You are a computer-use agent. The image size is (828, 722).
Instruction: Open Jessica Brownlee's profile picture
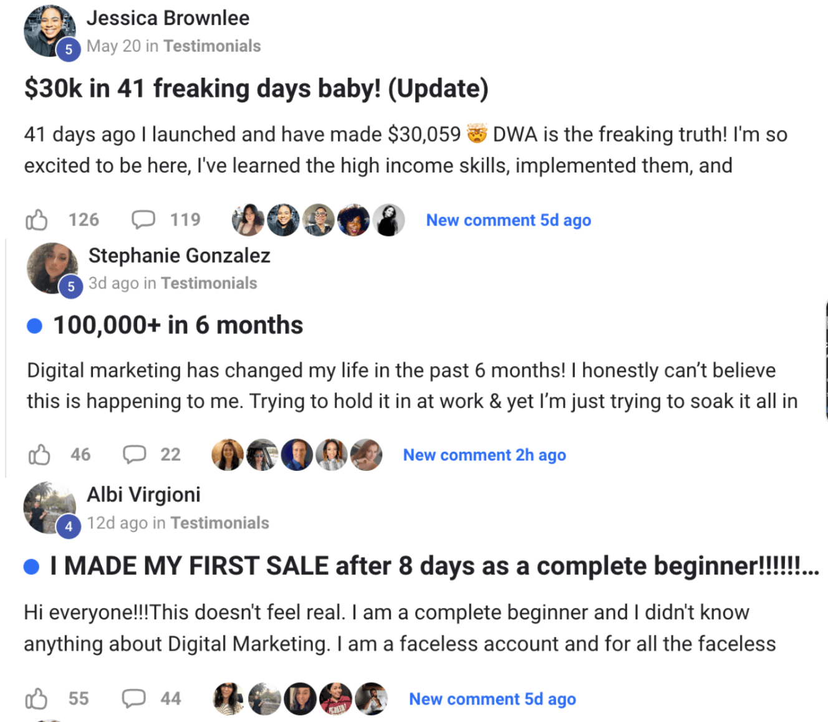(49, 31)
